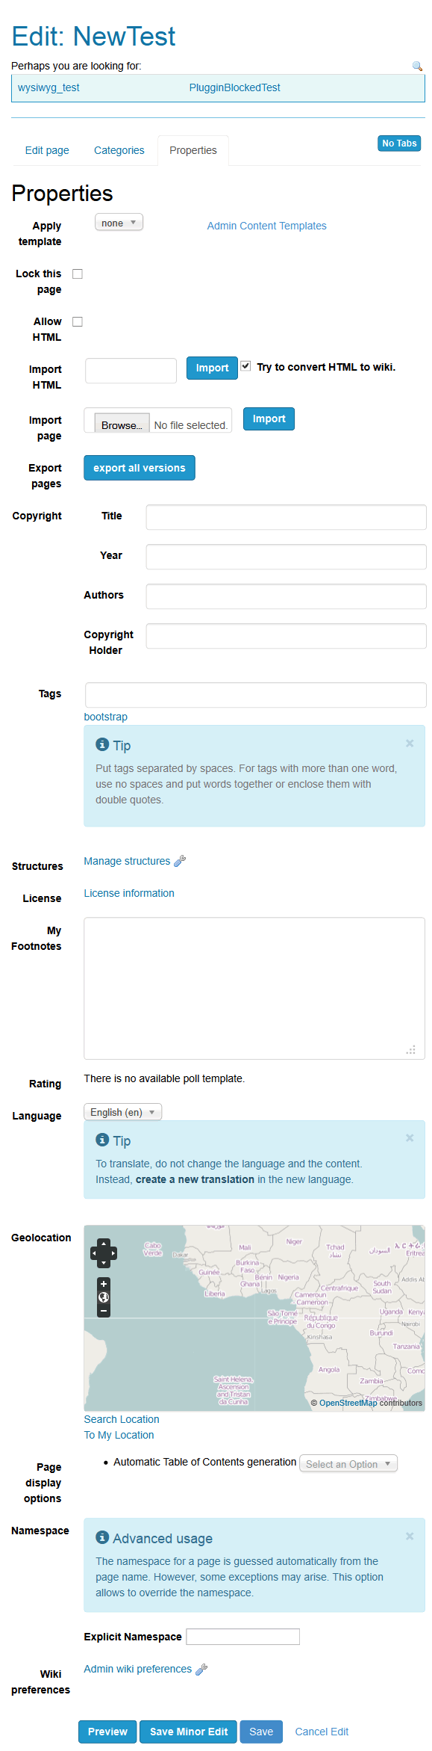Click the My Footnotes textarea resize handle
This screenshot has height=1751, width=432.
click(x=410, y=1049)
